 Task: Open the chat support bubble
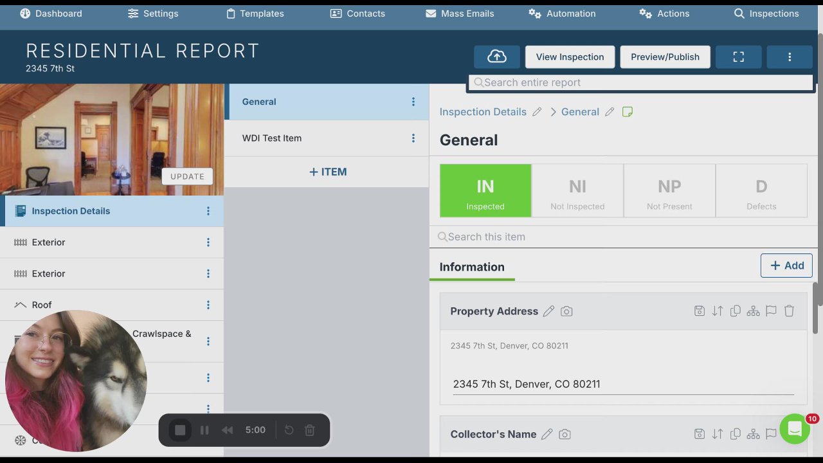795,429
